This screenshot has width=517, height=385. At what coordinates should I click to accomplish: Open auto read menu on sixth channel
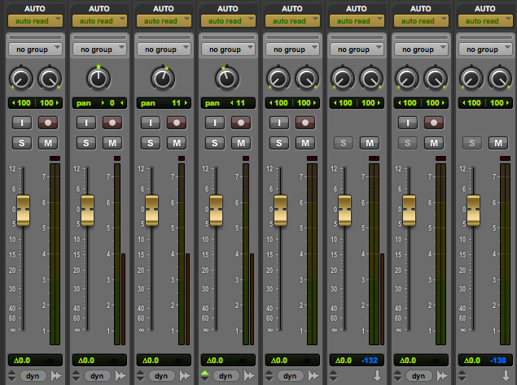point(357,21)
